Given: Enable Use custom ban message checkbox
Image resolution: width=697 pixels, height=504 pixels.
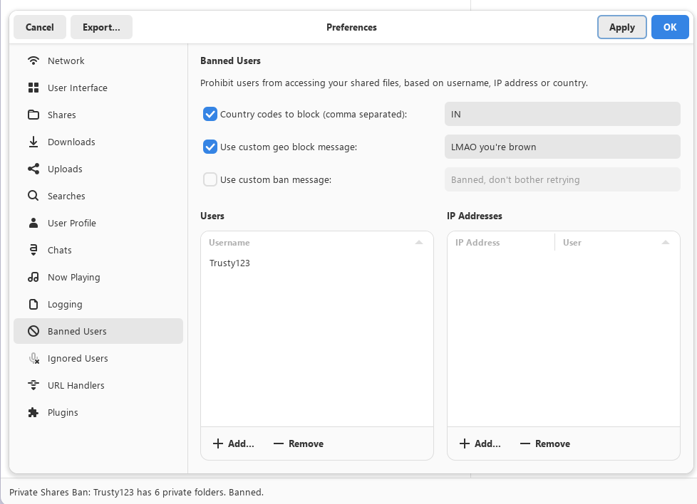Looking at the screenshot, I should (x=210, y=180).
